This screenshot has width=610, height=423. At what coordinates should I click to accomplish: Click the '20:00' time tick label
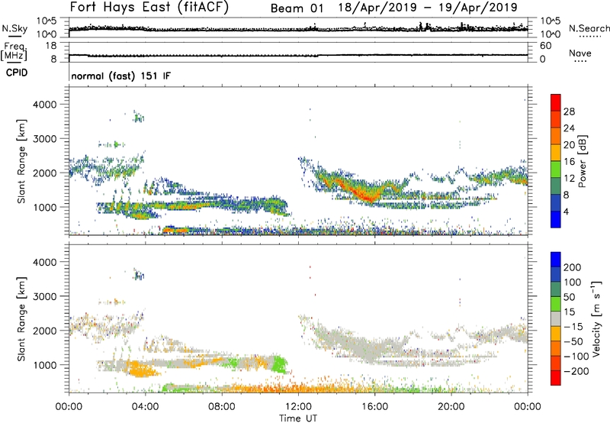click(x=451, y=407)
